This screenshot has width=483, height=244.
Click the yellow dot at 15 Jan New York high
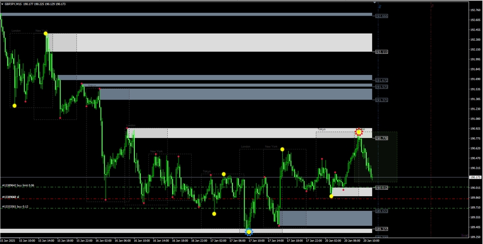tap(46, 33)
